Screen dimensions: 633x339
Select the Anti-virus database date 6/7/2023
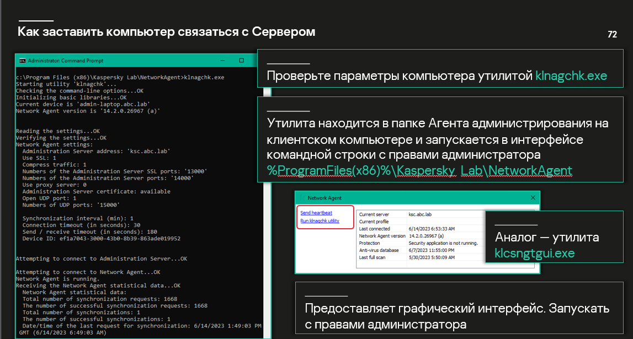pyautogui.click(x=432, y=250)
